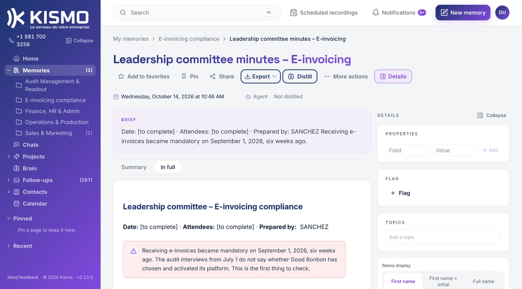
Task: Open the Calendar icon in sidebar
Action: pos(17,204)
